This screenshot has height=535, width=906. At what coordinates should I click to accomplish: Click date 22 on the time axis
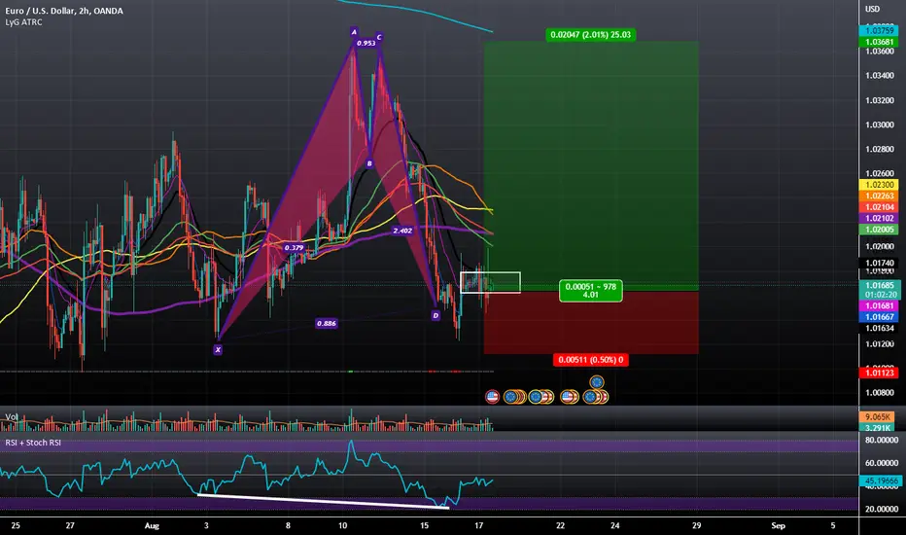(560, 525)
